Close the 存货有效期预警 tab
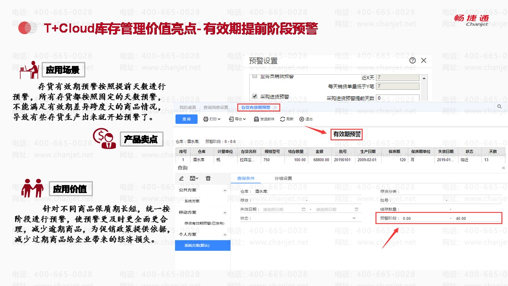508x286 pixels. [275, 107]
